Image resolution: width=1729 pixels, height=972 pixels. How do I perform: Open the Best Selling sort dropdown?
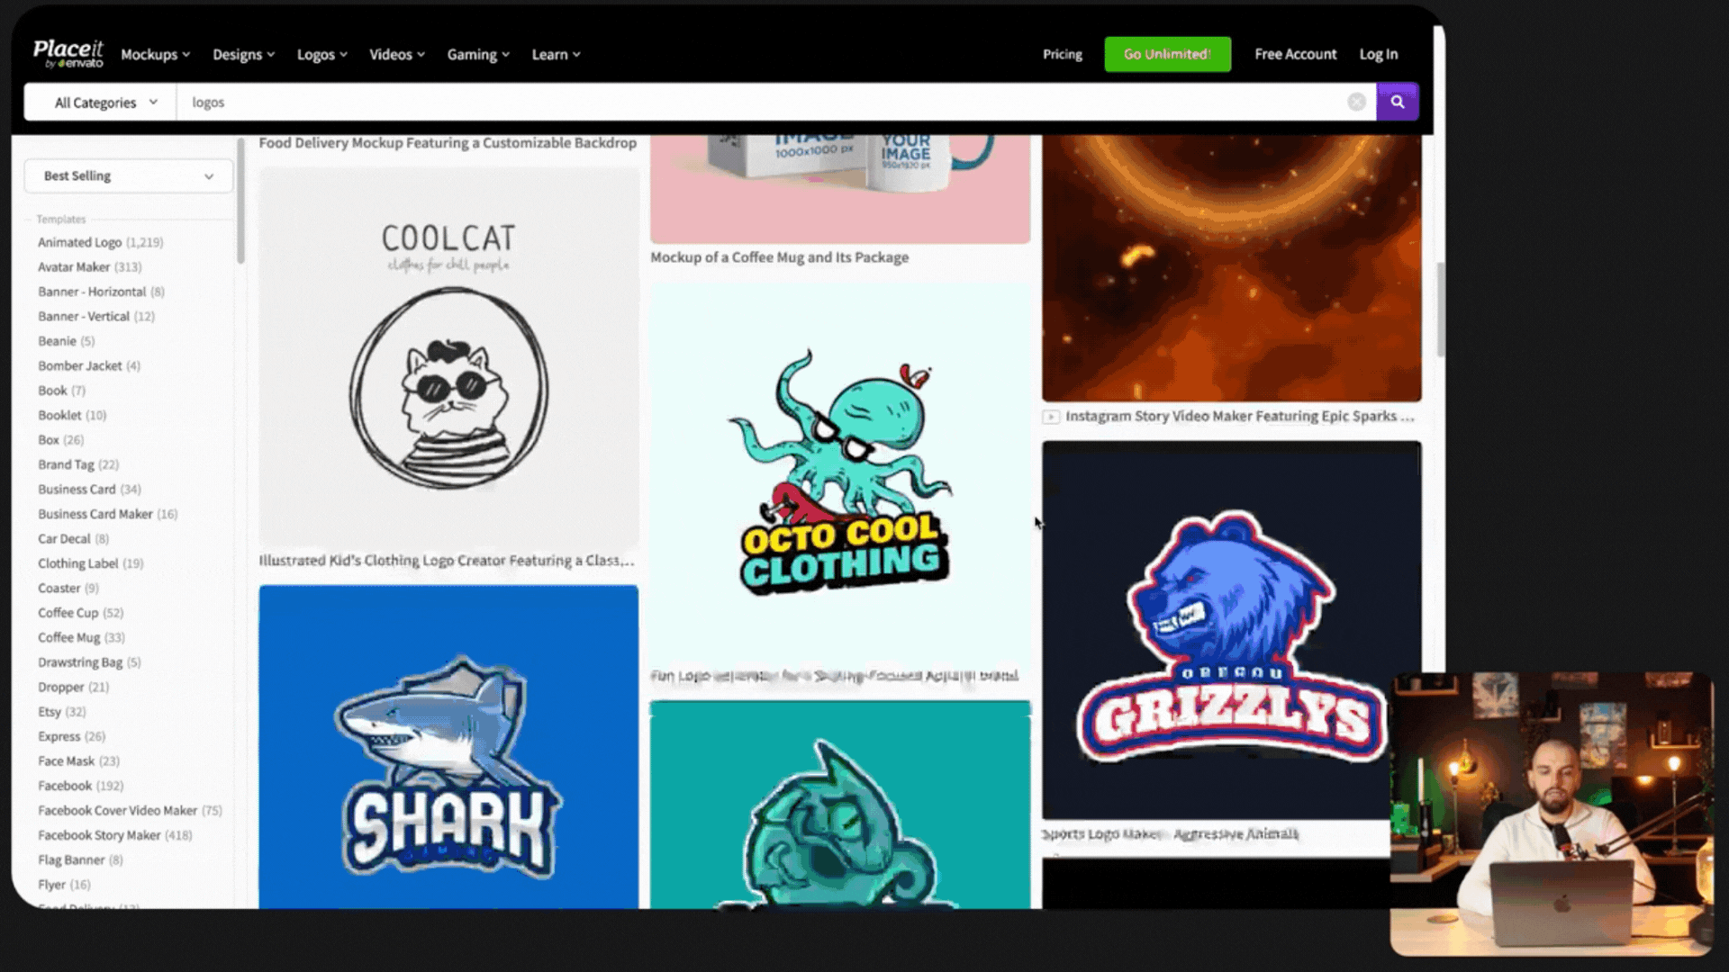[128, 176]
